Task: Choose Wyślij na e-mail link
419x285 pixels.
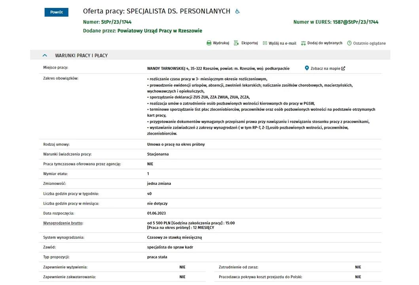Action: pos(282,43)
